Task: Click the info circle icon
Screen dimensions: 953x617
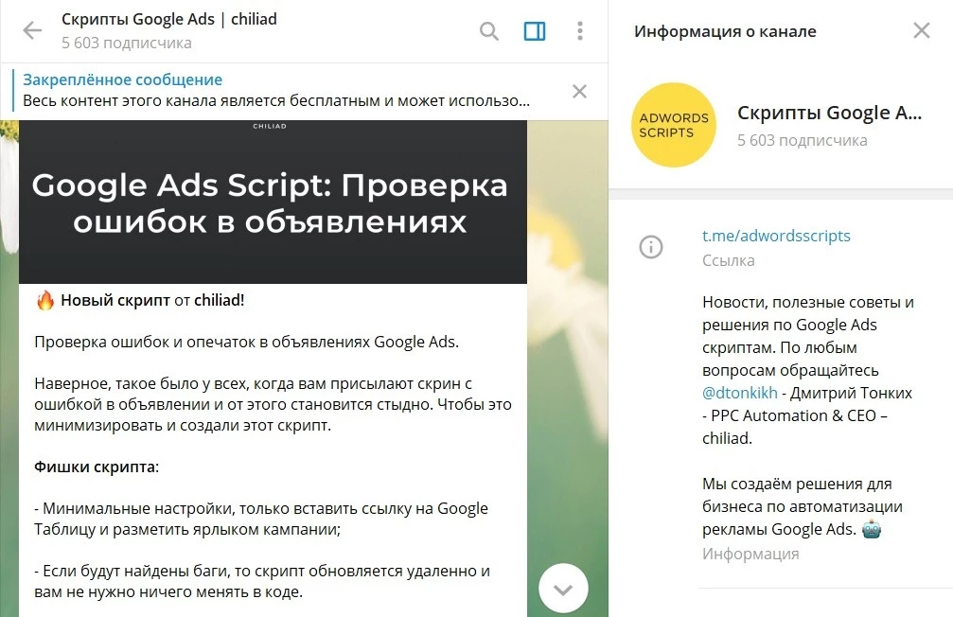Action: click(x=651, y=247)
